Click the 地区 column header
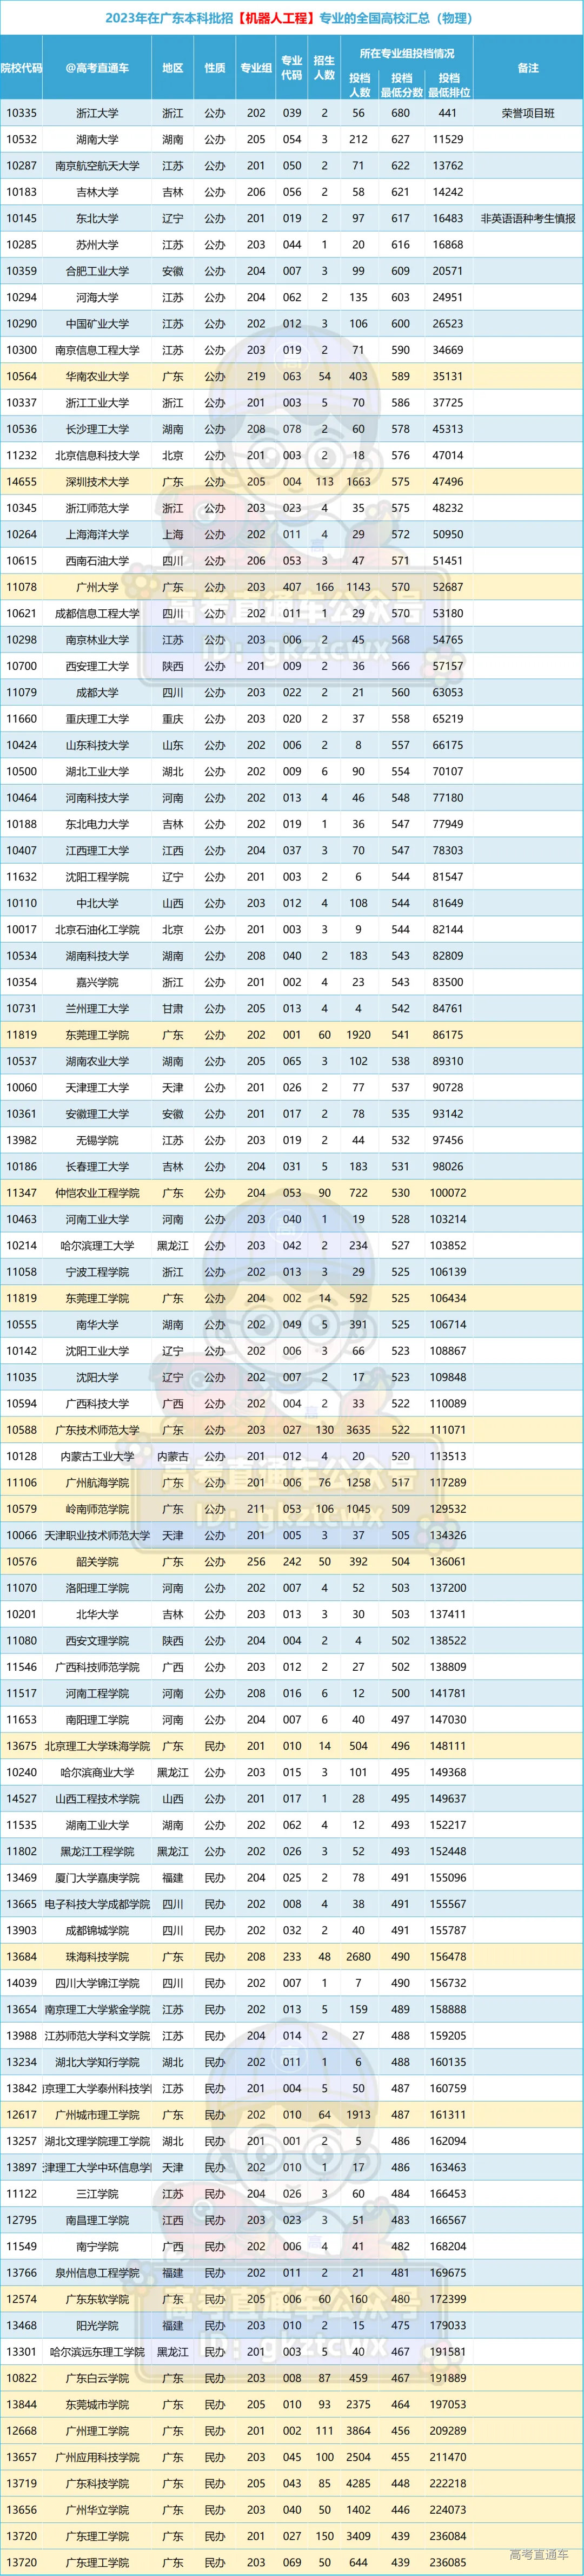584x2576 pixels. [x=173, y=68]
